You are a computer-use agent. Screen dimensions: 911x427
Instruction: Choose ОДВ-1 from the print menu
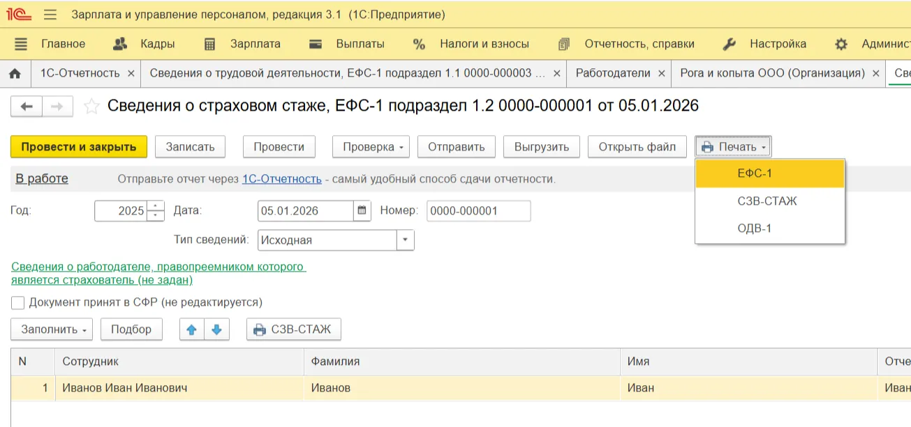[755, 228]
